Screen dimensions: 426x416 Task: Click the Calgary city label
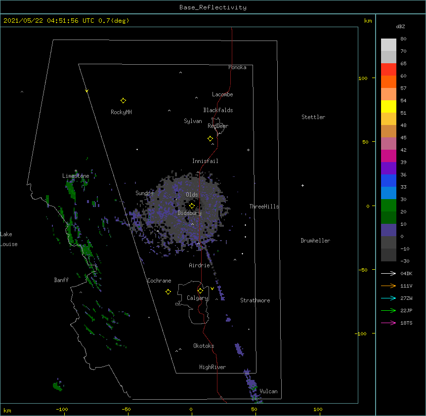click(198, 298)
